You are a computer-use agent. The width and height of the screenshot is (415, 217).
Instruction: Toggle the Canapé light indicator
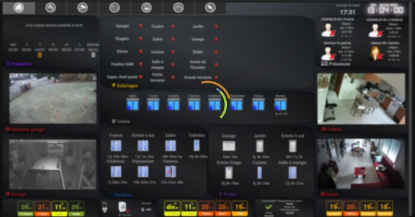pos(141,26)
